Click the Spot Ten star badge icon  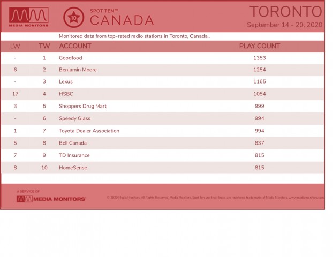coord(73,18)
